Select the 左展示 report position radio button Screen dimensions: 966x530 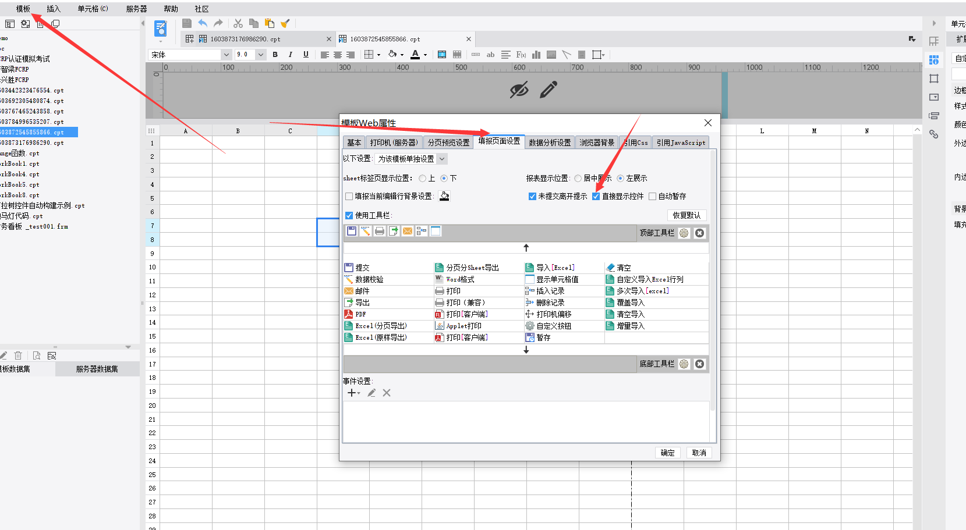pos(621,179)
